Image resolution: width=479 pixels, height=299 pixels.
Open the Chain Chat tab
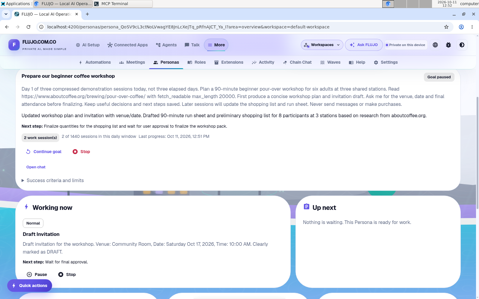tap(297, 62)
